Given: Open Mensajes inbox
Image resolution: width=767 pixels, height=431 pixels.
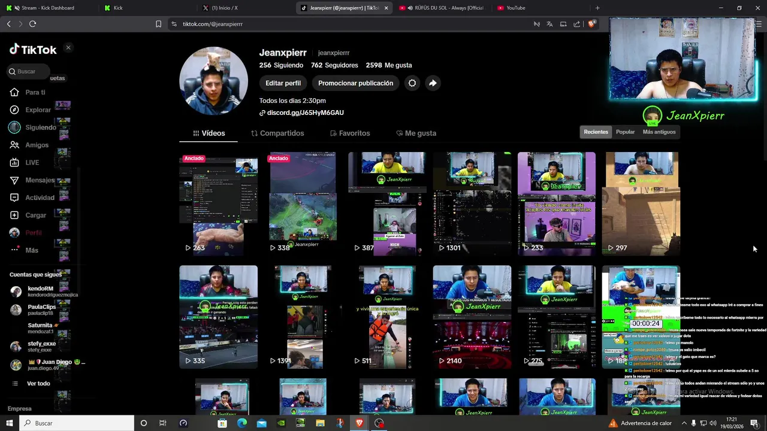Looking at the screenshot, I should pos(40,180).
